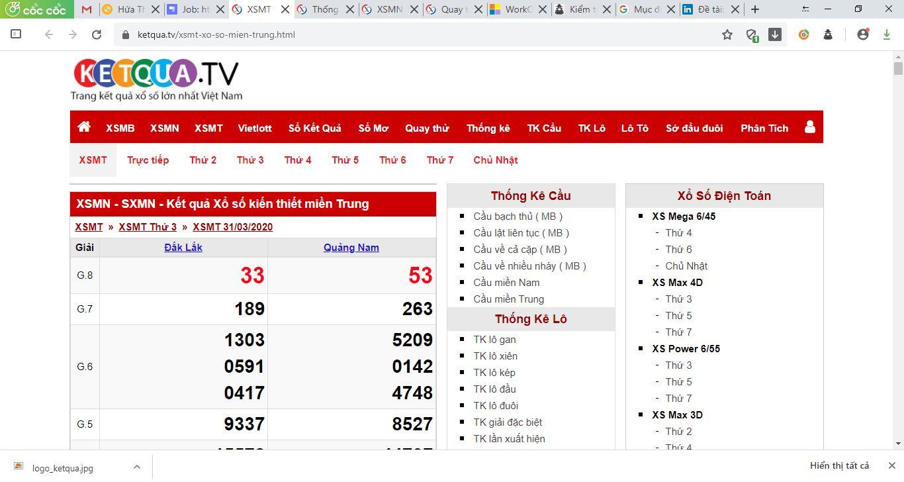Open the ad-block shield extension
Viewport: 904px width, 482px height.
752,35
